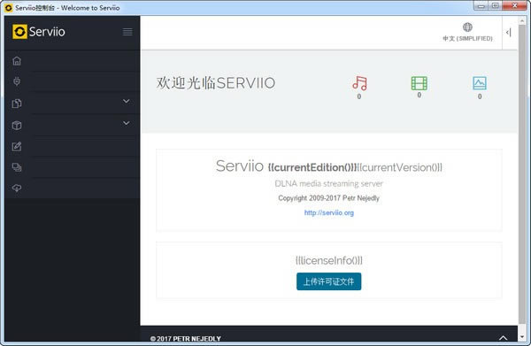
Task: Click the scrollbar down arrow
Action: coord(522,337)
